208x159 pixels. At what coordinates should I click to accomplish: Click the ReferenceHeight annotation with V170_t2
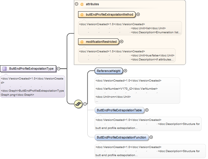tap(137, 90)
